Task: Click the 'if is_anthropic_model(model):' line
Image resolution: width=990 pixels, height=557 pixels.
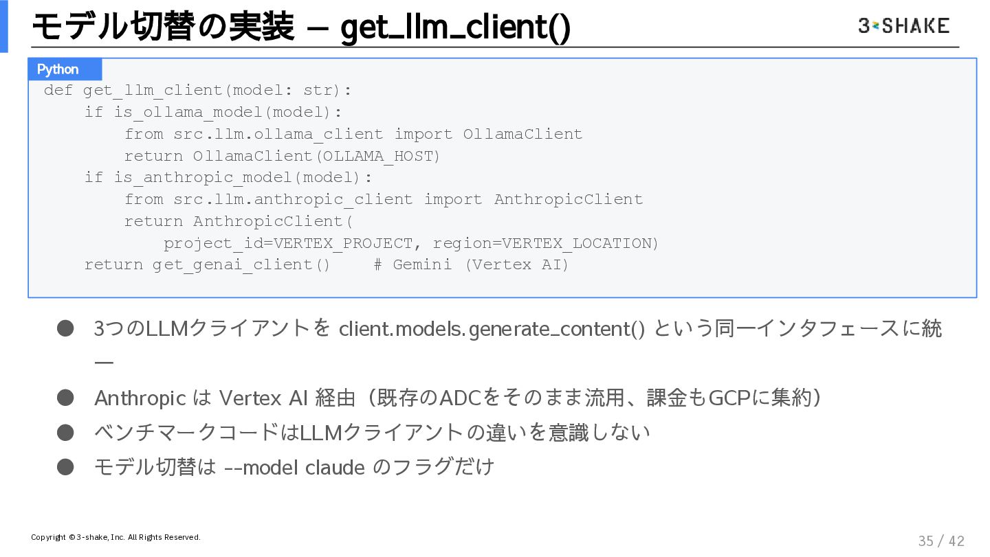Action: (228, 178)
